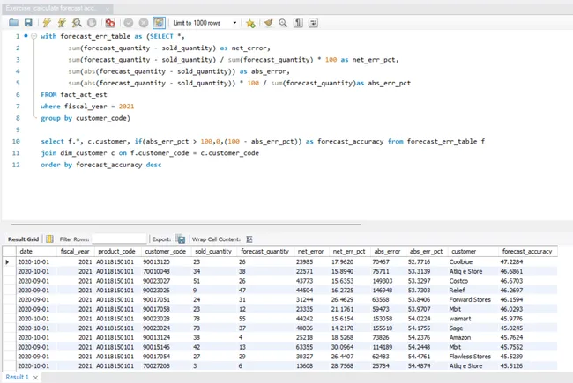573x383 pixels.
Task: Execute statement under the cursor
Action: pos(62,23)
